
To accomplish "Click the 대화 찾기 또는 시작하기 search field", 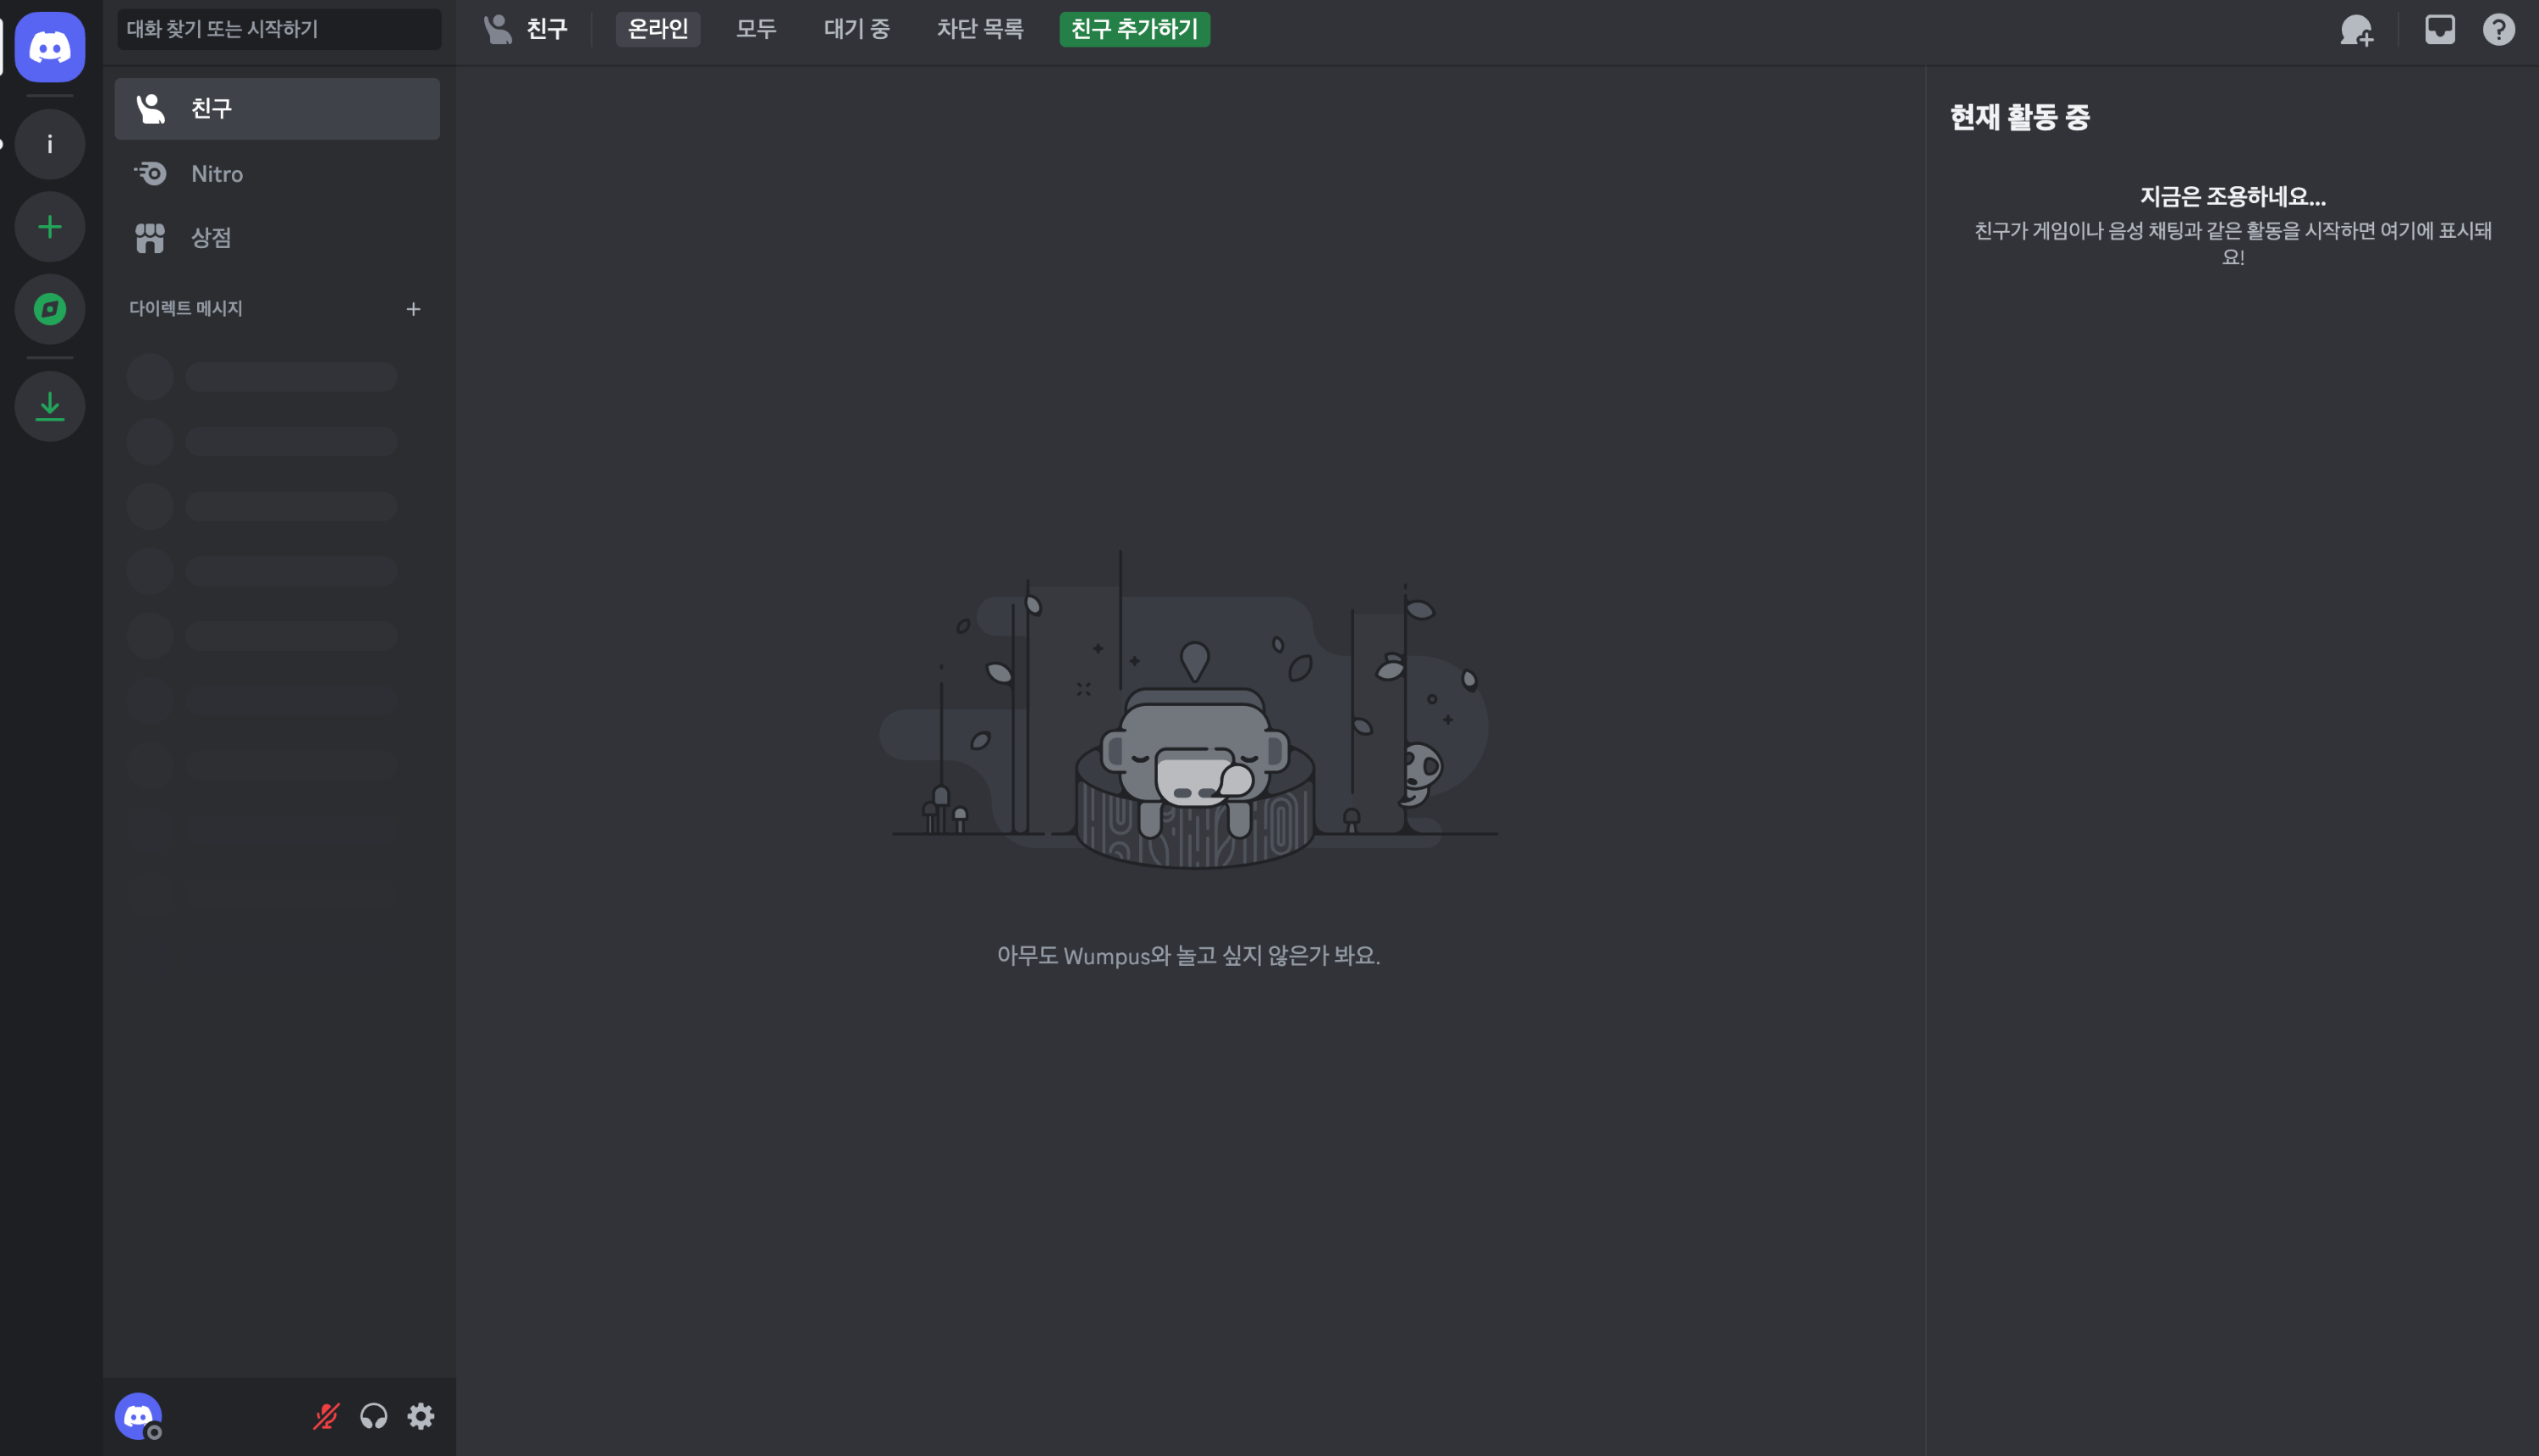I will [279, 29].
